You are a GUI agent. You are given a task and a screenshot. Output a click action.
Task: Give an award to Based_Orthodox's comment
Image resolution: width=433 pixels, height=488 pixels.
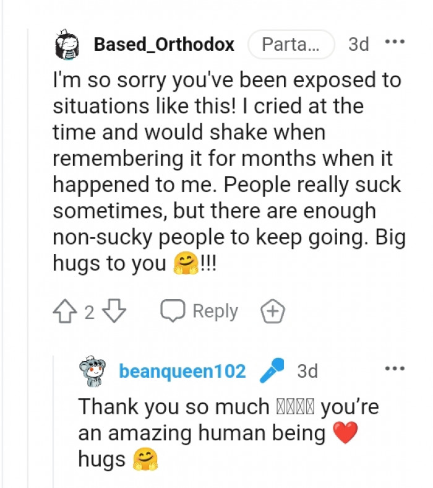coord(273,312)
